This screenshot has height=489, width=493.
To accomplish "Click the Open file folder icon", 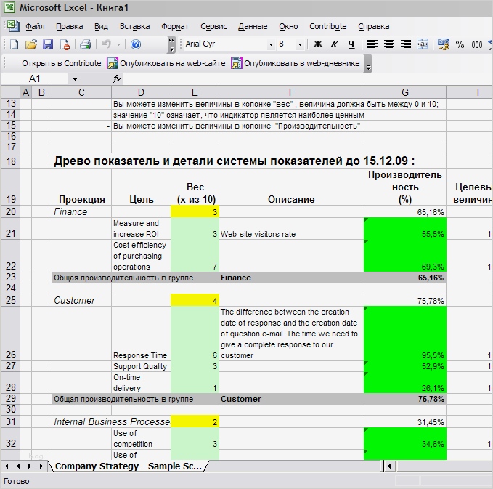I will (30, 44).
